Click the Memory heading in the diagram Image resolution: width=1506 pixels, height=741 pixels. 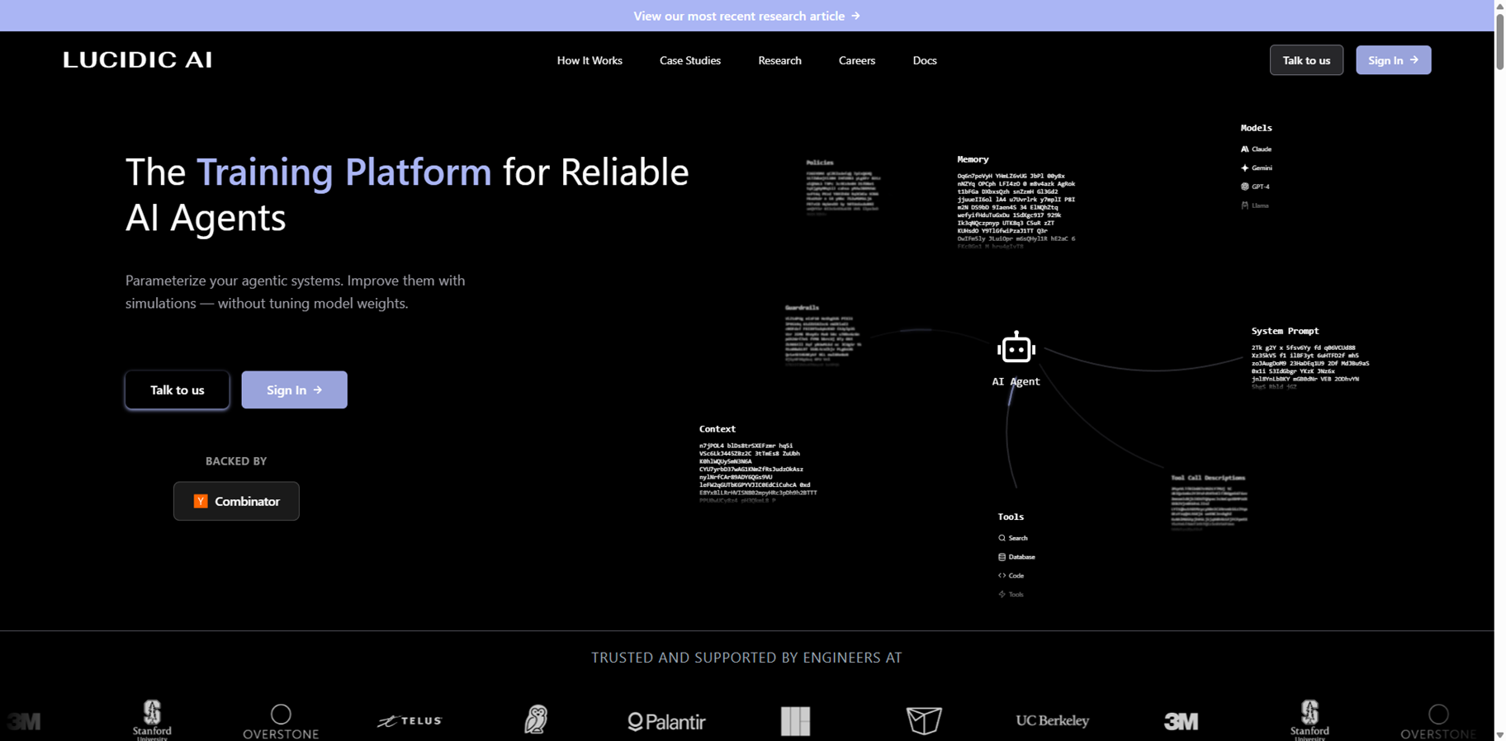pyautogui.click(x=973, y=159)
